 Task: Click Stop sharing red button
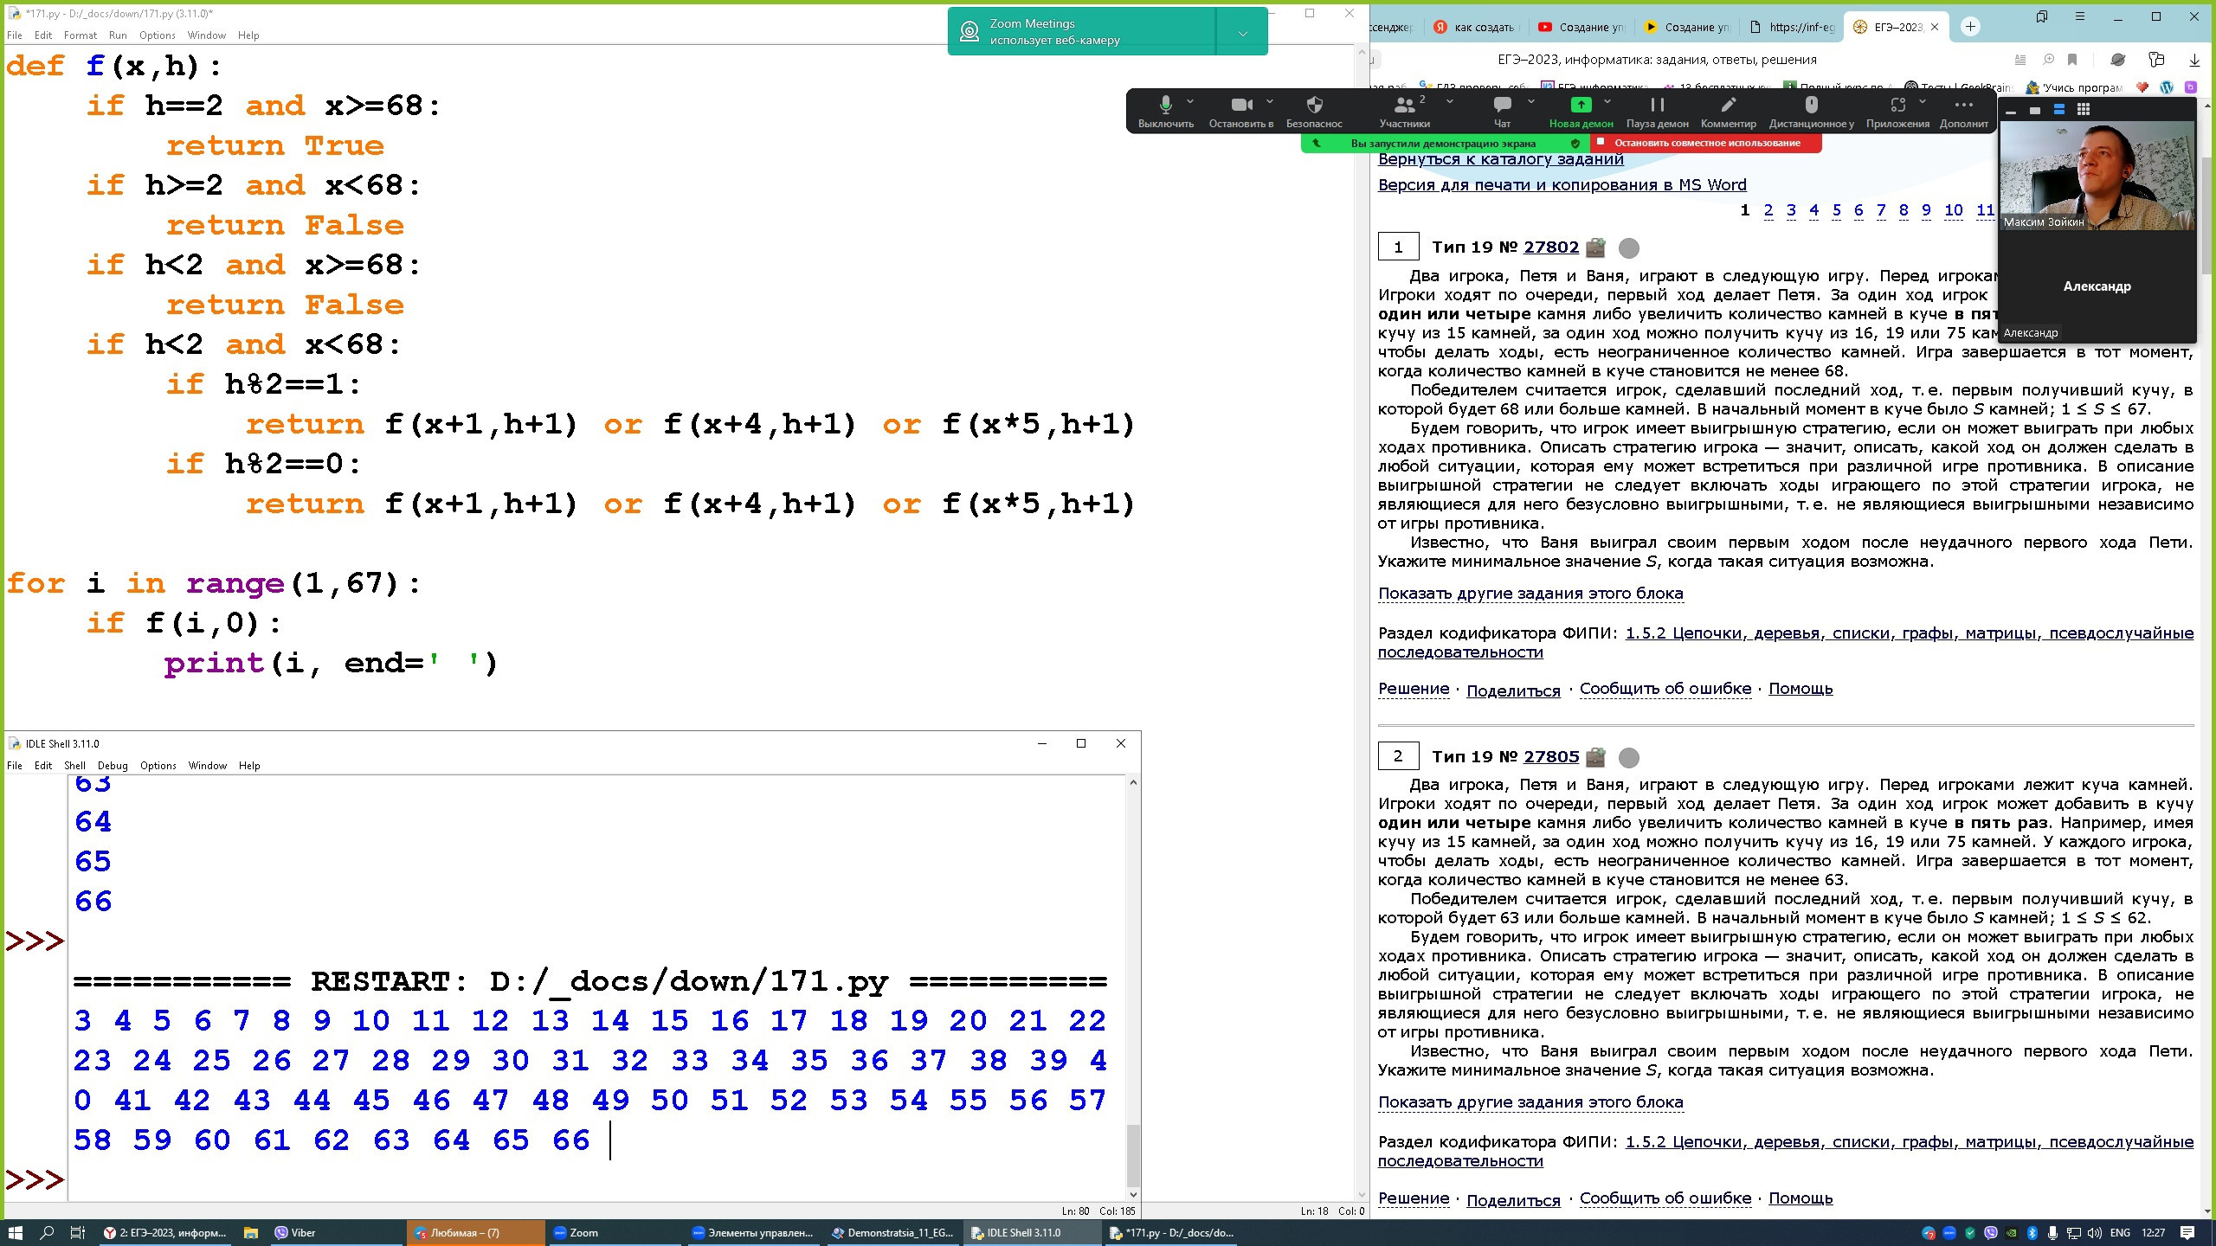pyautogui.click(x=1706, y=144)
